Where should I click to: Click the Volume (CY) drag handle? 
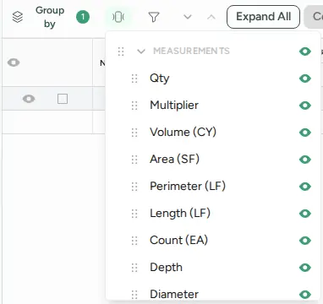pos(134,133)
